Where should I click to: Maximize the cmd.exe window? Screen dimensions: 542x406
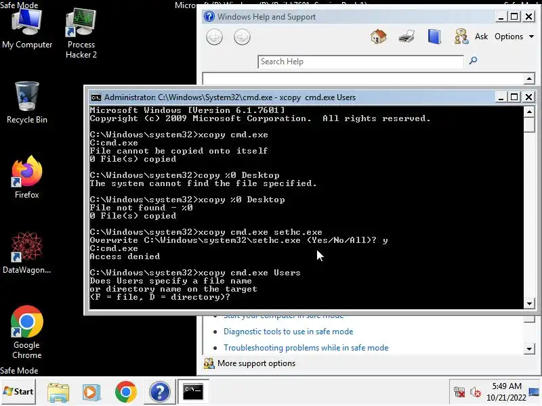514,97
